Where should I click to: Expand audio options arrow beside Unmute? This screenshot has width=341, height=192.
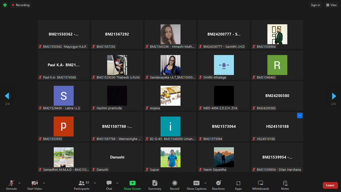click(x=19, y=183)
